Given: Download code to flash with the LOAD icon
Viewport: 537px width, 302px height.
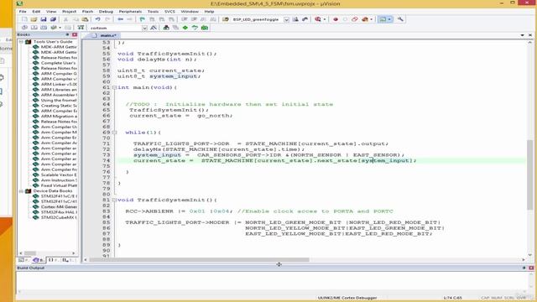Looking at the screenshot, I should (81, 28).
